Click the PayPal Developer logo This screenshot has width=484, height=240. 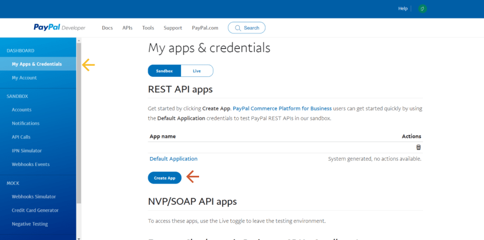(x=59, y=27)
